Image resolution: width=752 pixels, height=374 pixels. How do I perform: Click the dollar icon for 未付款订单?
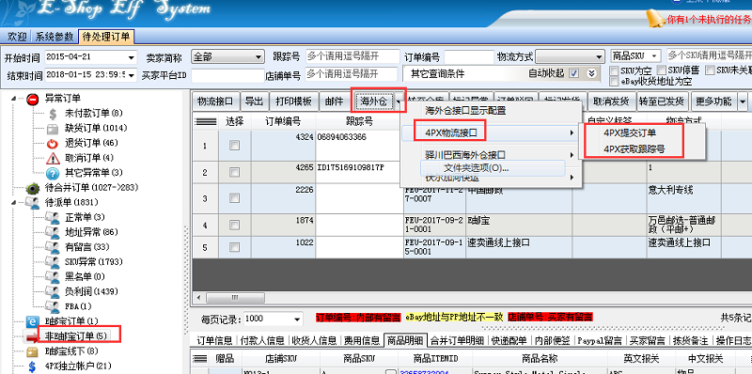click(x=53, y=114)
